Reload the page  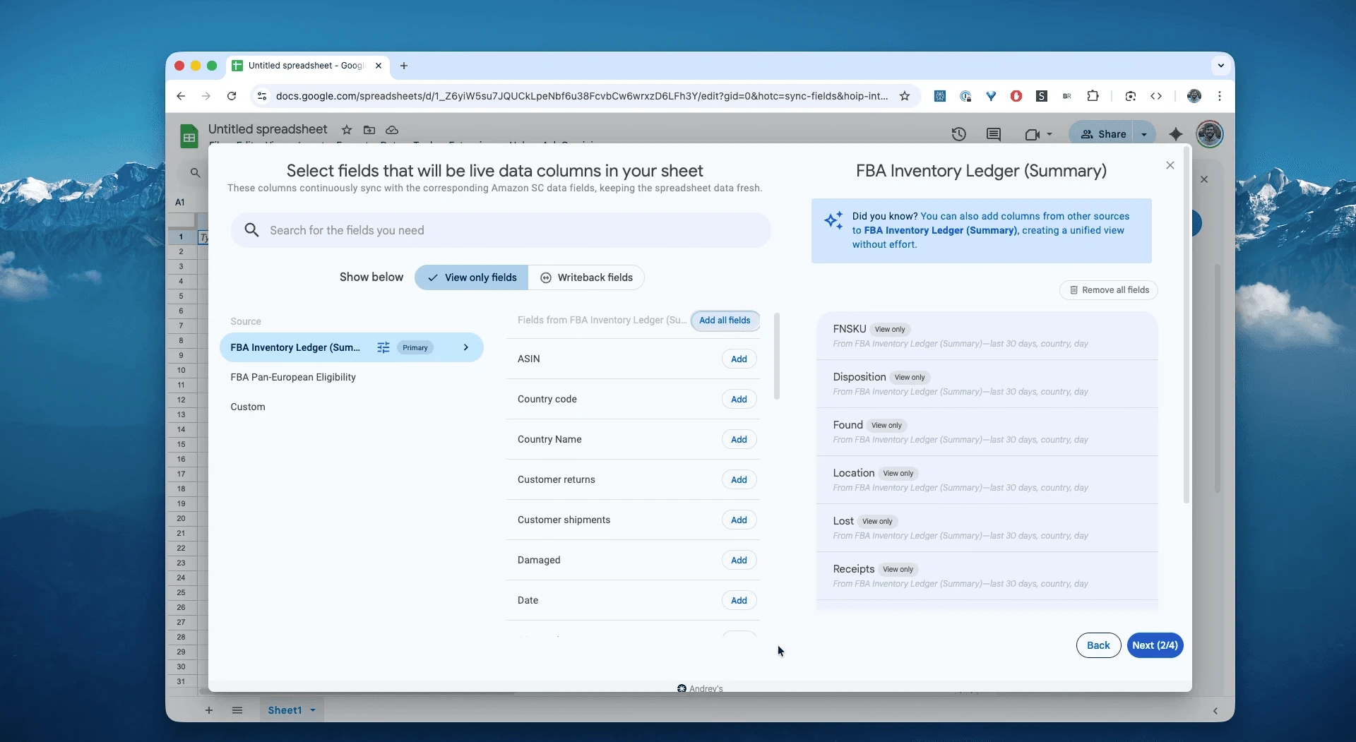coord(232,96)
